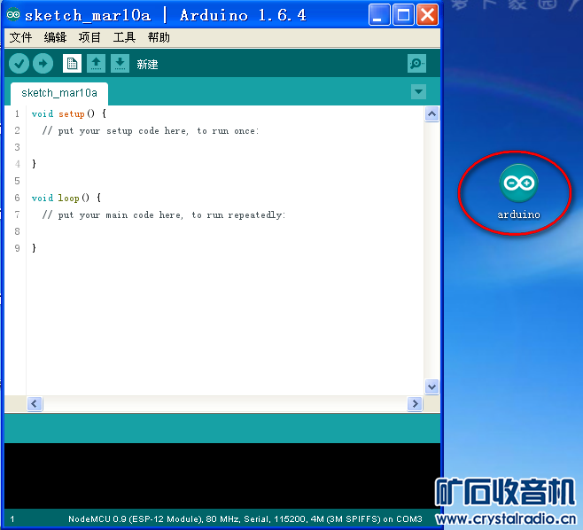
Task: Open the Serial Monitor magnifier icon
Action: click(x=416, y=64)
